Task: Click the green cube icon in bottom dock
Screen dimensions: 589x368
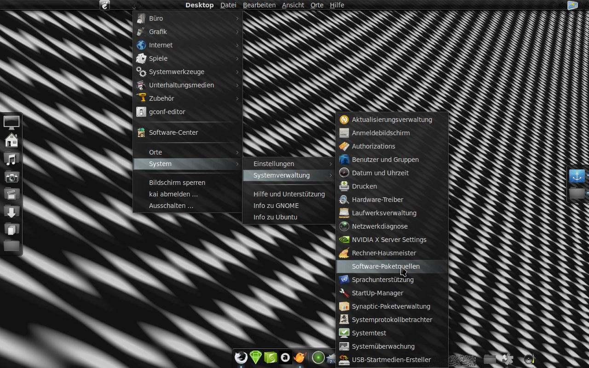Action: point(271,357)
